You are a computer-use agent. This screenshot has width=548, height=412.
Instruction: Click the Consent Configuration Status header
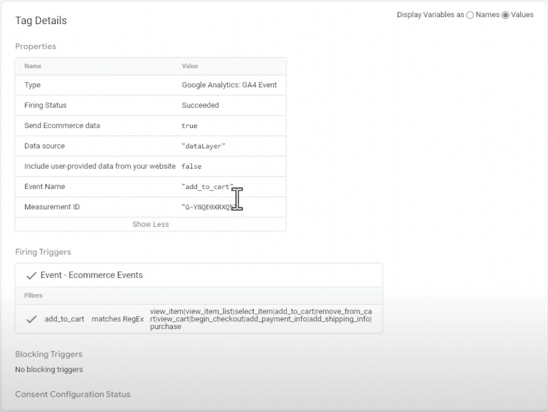(72, 394)
